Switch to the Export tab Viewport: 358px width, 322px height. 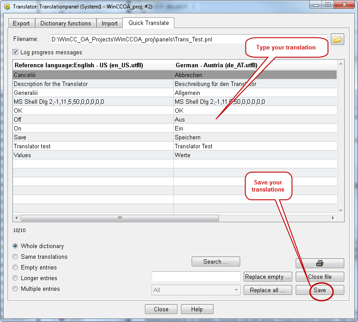(21, 23)
